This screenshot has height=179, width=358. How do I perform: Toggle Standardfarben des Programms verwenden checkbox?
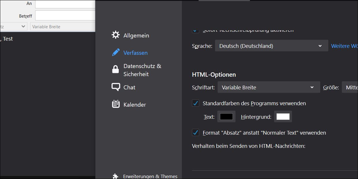click(196, 103)
